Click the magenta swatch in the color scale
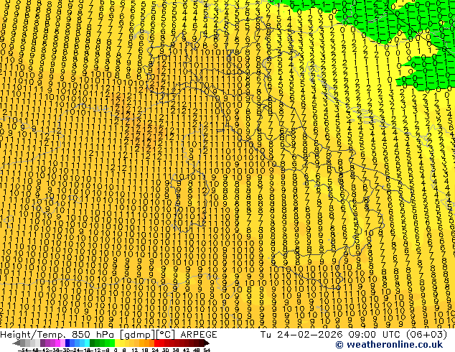This screenshot has height=352, width=455. pyautogui.click(x=57, y=343)
